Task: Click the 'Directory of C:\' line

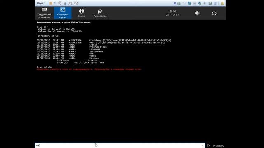Action: tap(49, 36)
